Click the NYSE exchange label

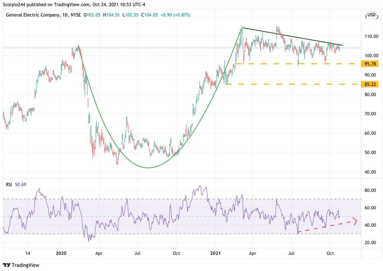tap(76, 15)
